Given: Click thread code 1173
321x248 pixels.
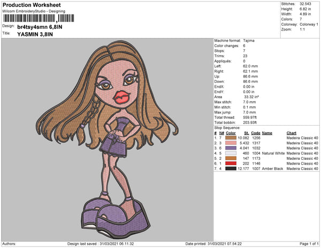Looking at the screenshot, I should (256, 158).
